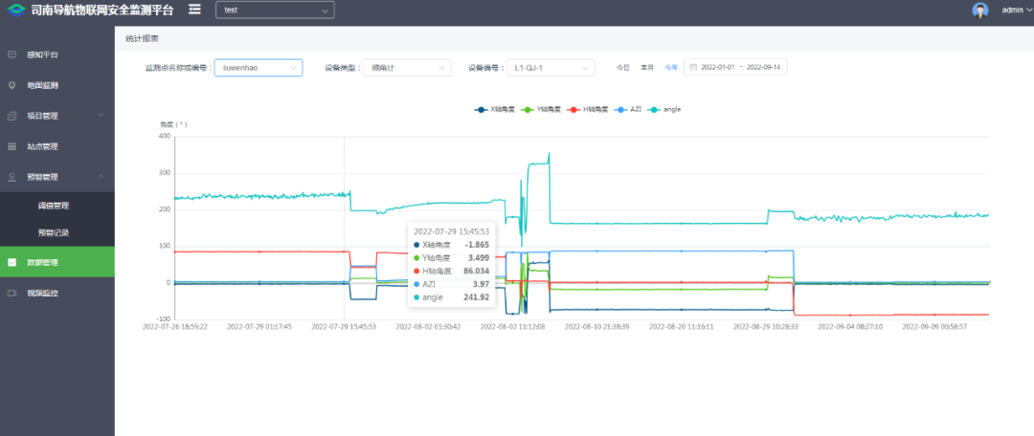The width and height of the screenshot is (1034, 436).
Task: Toggle the Y轴角度 series in the legend
Action: [543, 109]
